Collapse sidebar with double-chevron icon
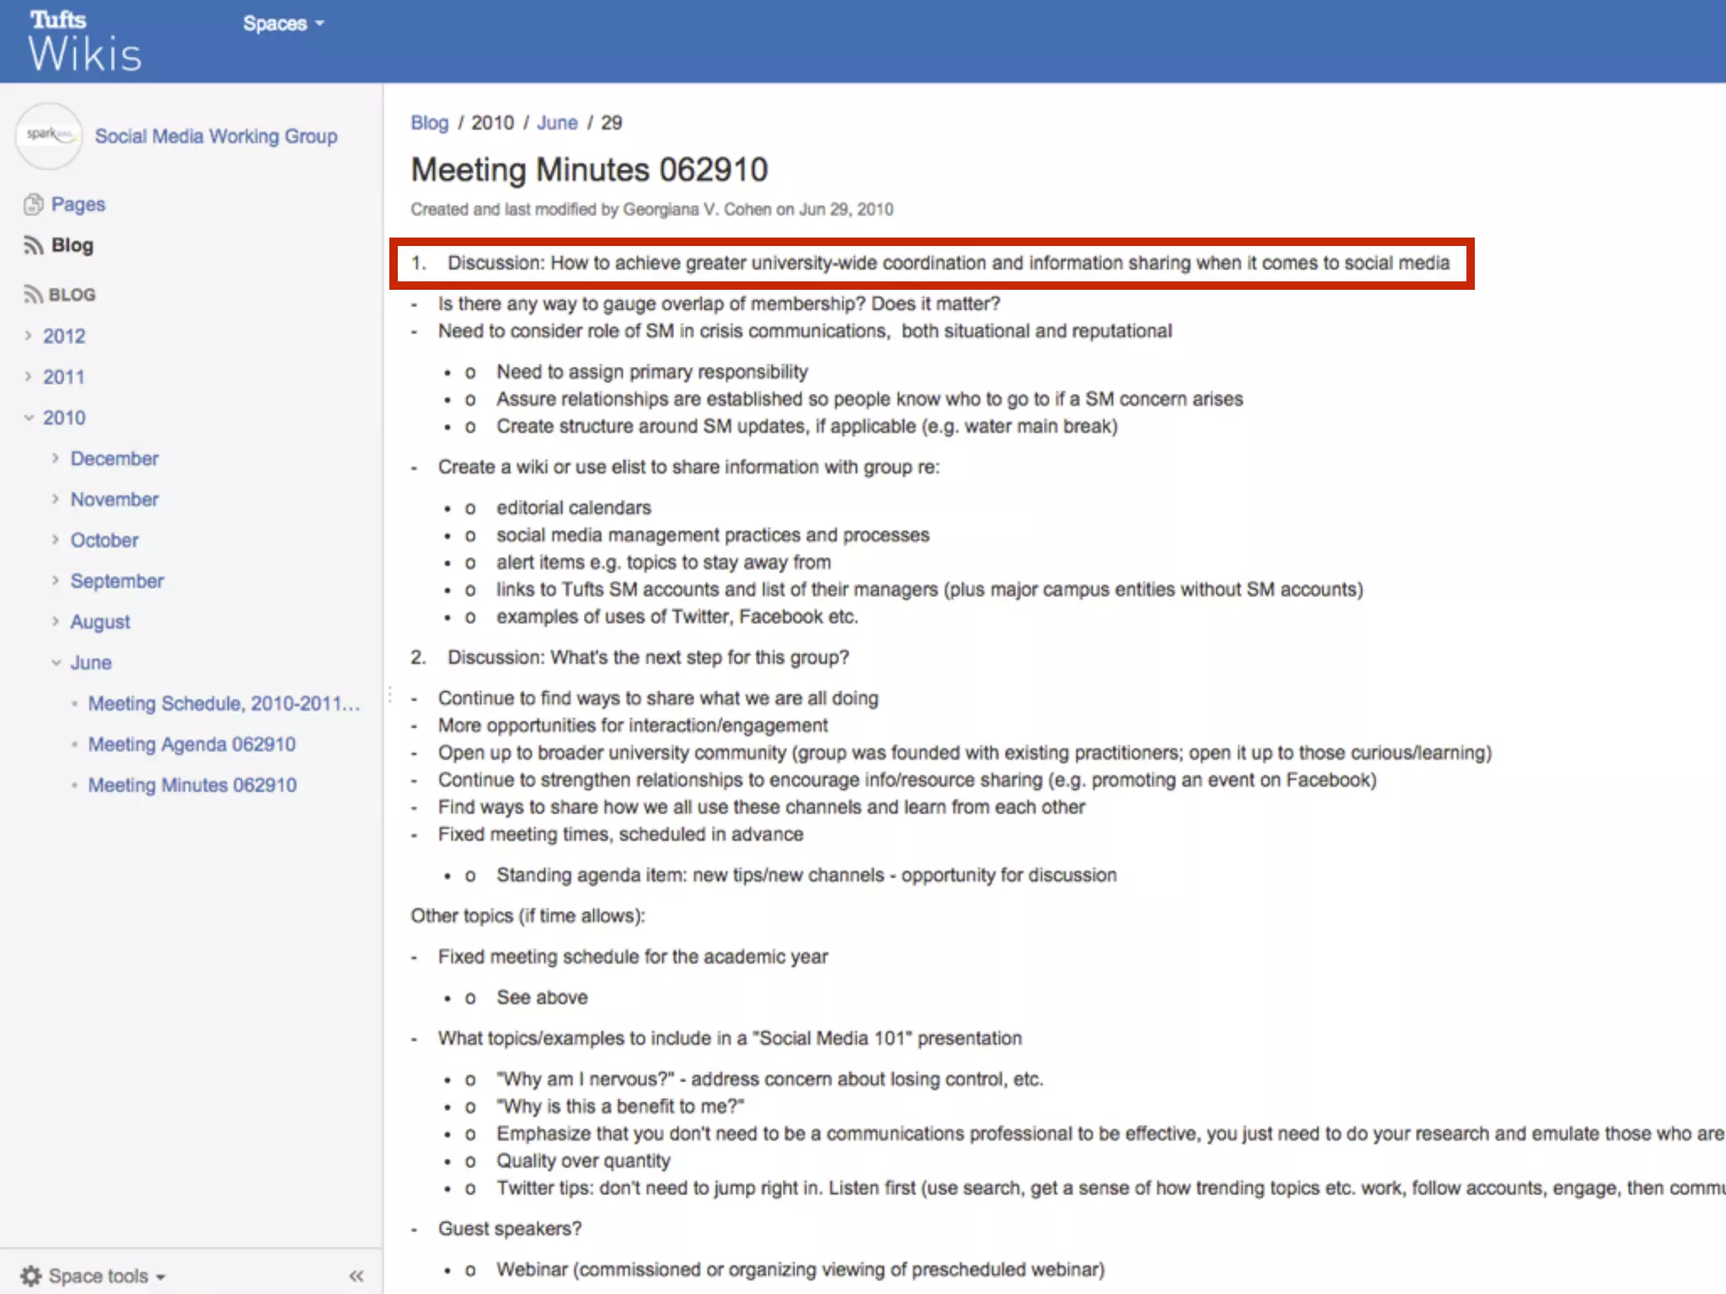Viewport: 1726px width, 1294px height. click(356, 1275)
